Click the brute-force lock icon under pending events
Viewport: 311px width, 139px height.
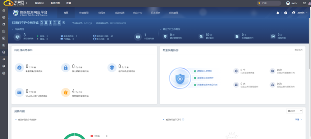pyautogui.click(x=66, y=68)
